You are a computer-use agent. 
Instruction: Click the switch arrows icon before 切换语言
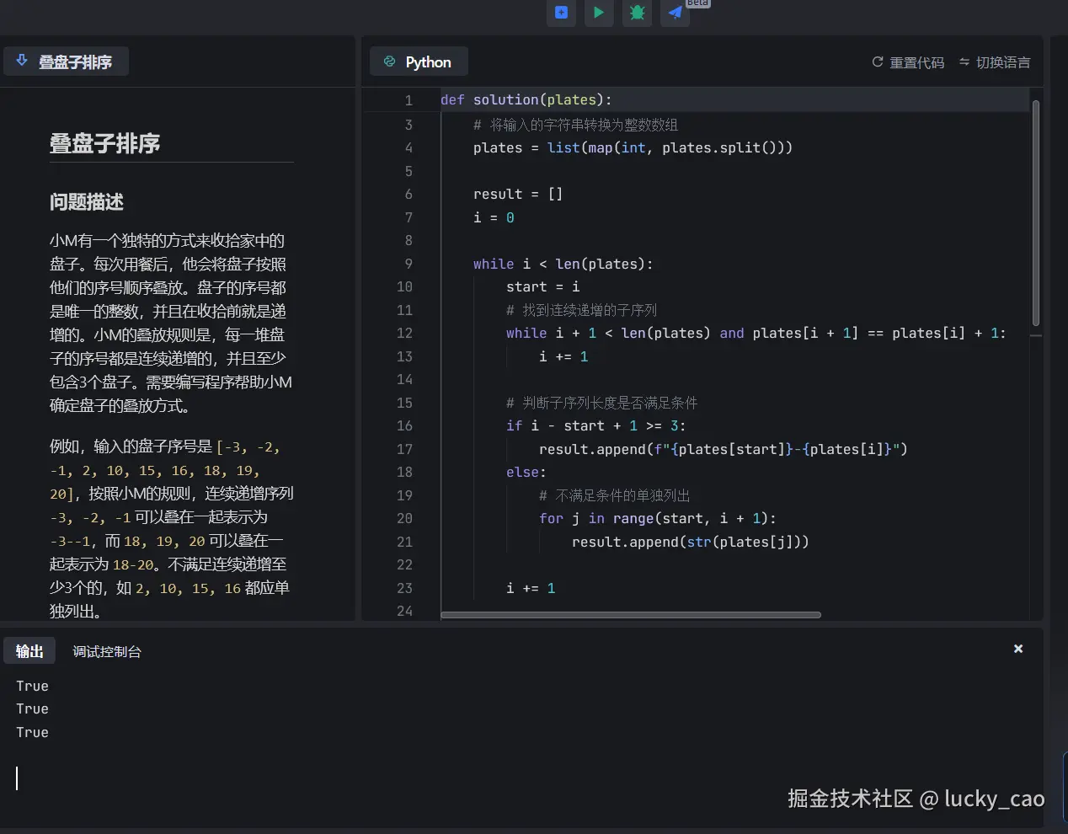click(x=965, y=61)
